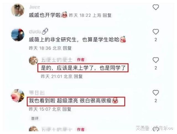Open blurred username above '我也看到啦'
Image resolution: width=177 pixels, height=134 pixels.
pos(37,93)
